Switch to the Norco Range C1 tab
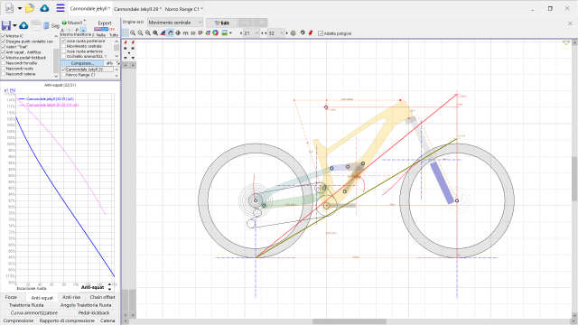This screenshot has height=325, width=578. pyautogui.click(x=183, y=9)
